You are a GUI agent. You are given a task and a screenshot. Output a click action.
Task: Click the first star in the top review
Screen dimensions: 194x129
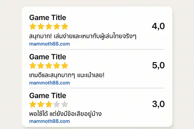point(33,26)
